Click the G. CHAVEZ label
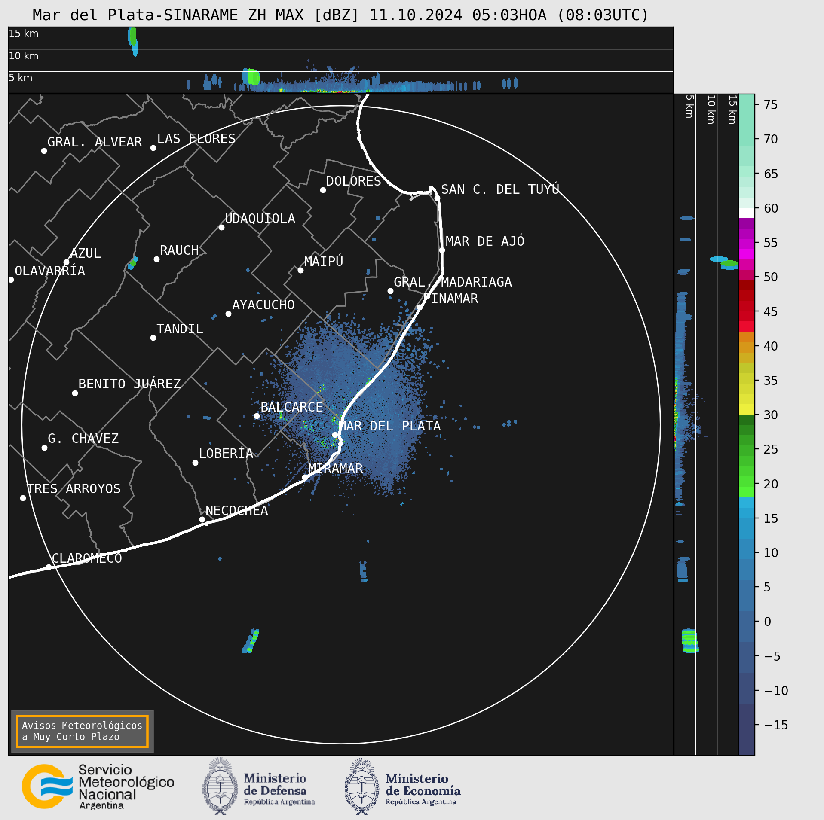The width and height of the screenshot is (824, 820). click(x=83, y=439)
